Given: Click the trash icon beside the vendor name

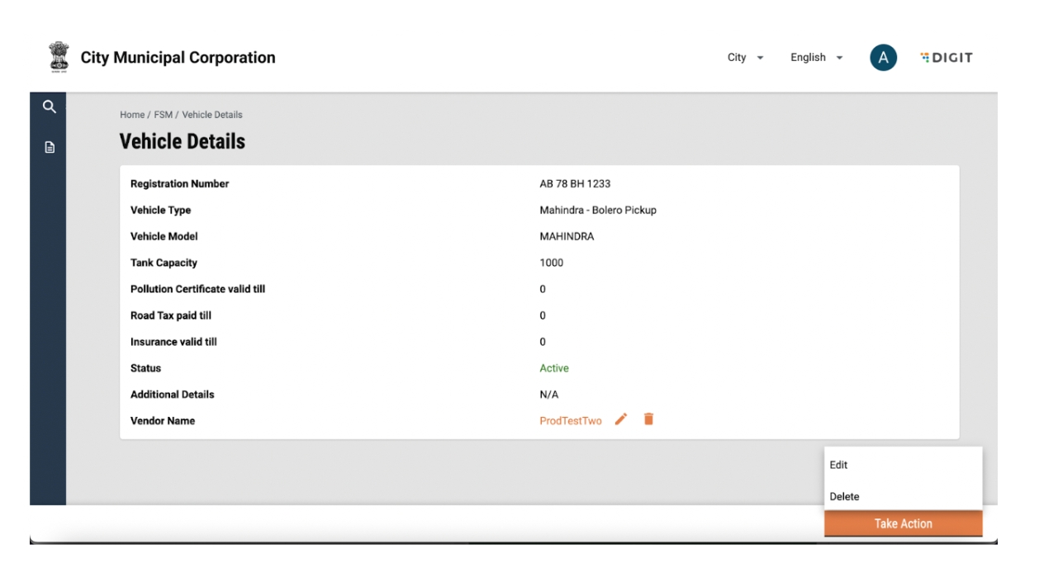Looking at the screenshot, I should [x=648, y=419].
